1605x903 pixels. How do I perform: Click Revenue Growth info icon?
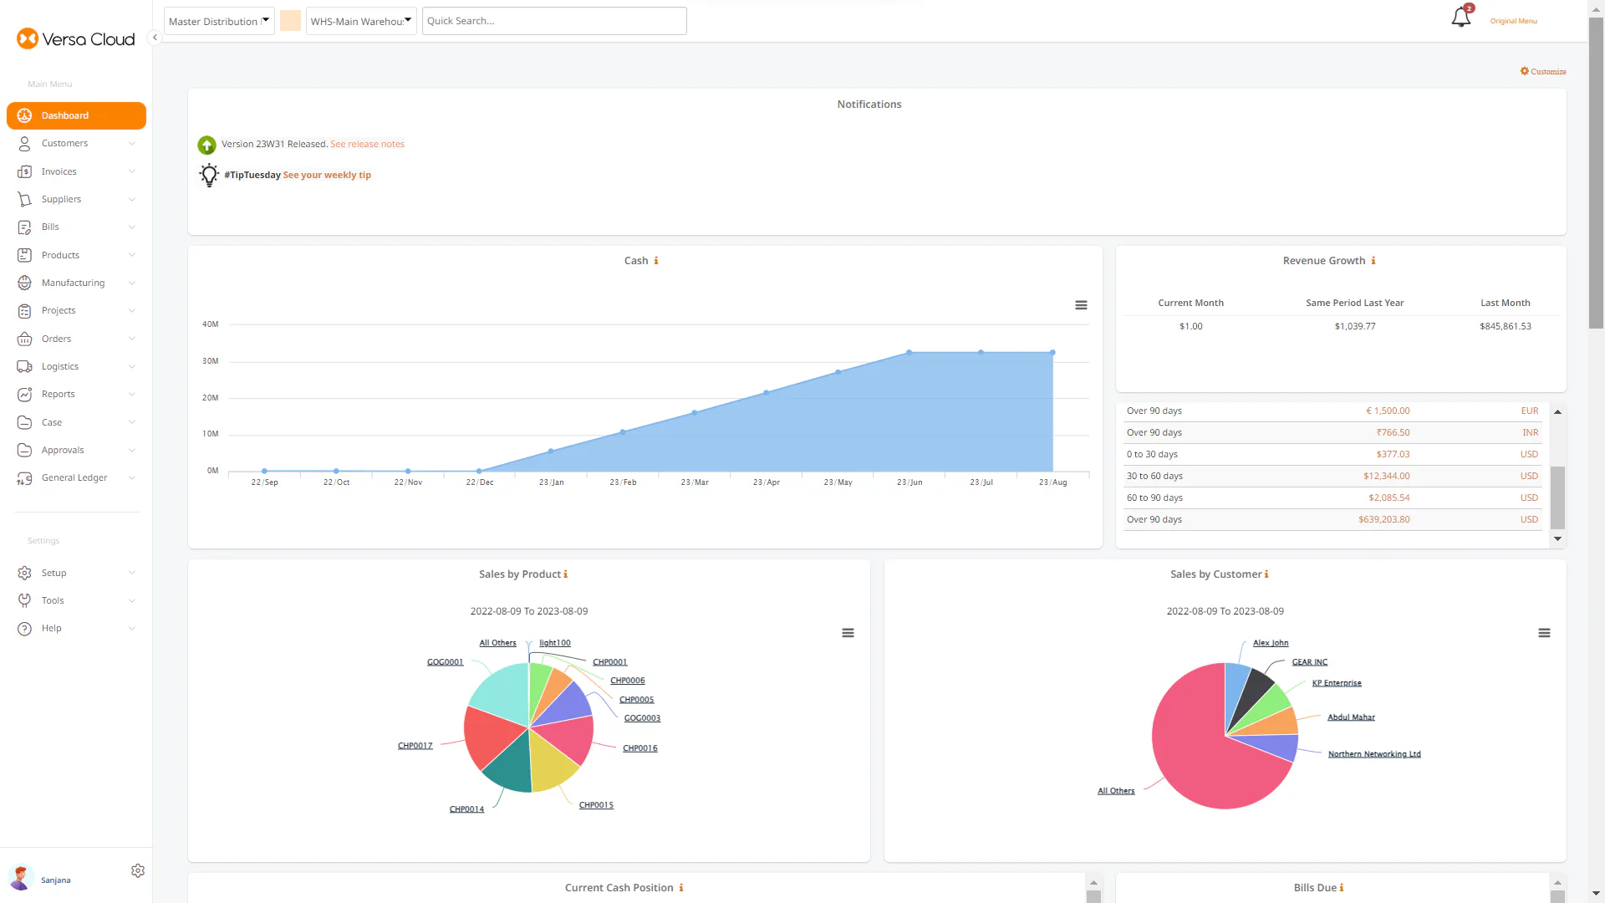(1373, 261)
